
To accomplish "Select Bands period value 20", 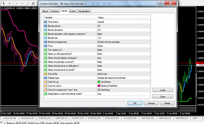I will pos(99,26).
